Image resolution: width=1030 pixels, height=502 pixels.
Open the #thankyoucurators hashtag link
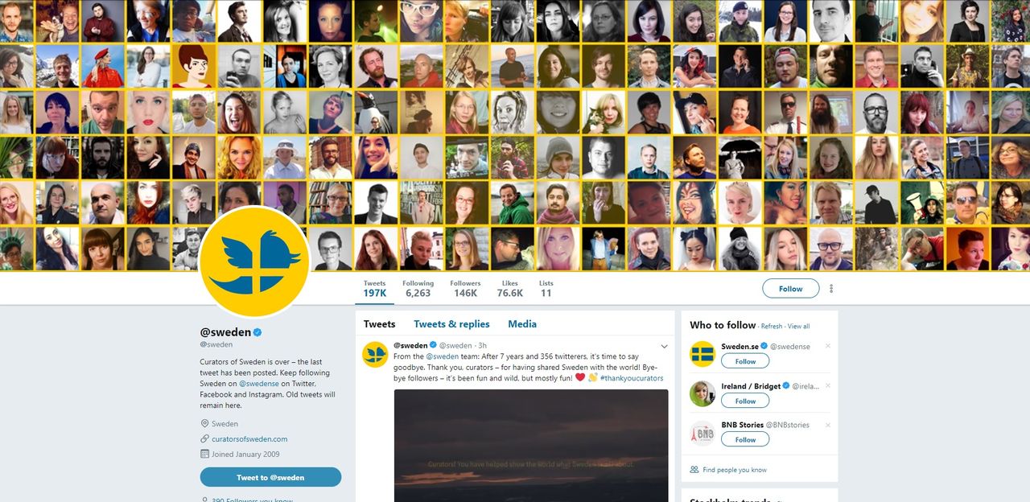pyautogui.click(x=632, y=377)
